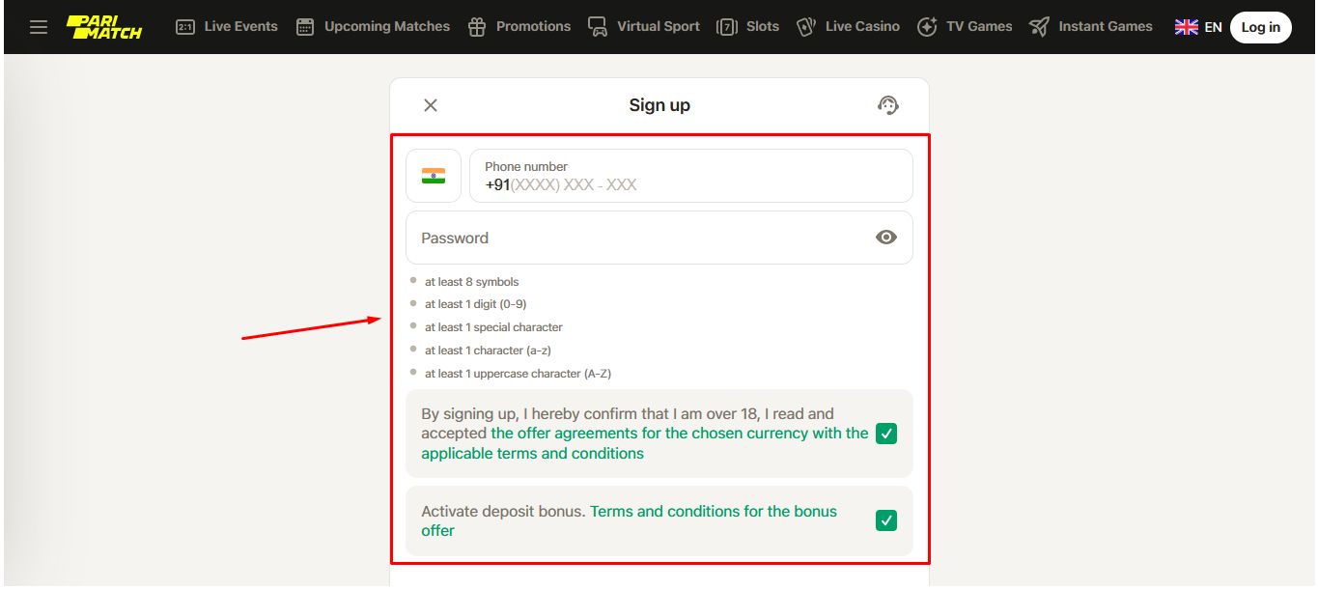Open the bonus offer Terms and conditions link

pyautogui.click(x=713, y=512)
